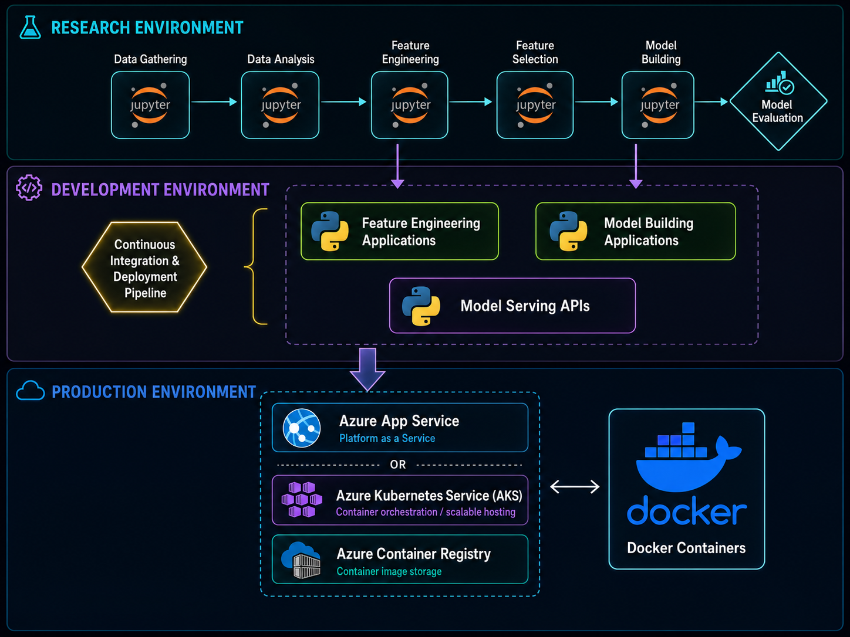The width and height of the screenshot is (850, 637).
Task: Select the Azure Container Registry icon
Action: click(301, 560)
